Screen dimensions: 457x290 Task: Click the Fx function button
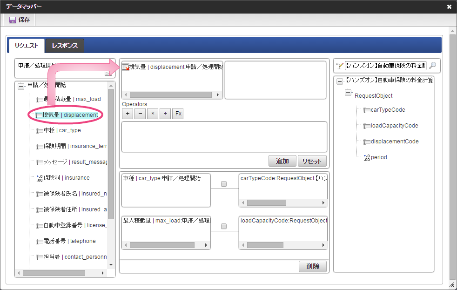point(178,114)
